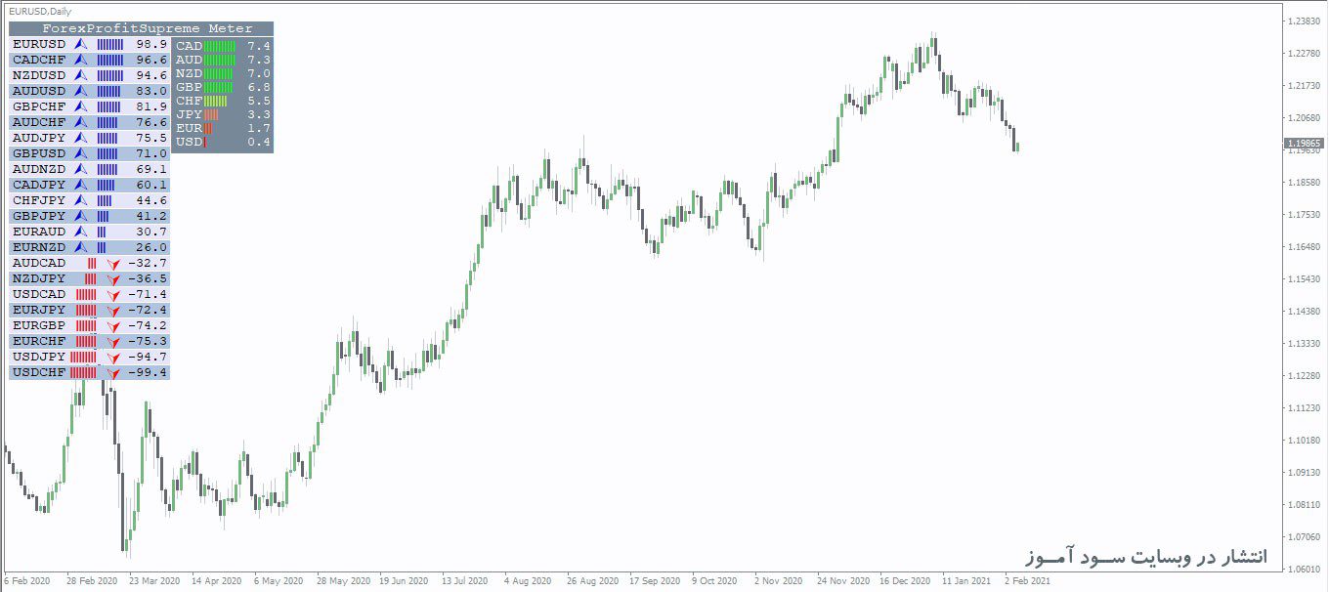Click the blue arrow icon for GBPUSD
Screen dimensions: 1329x592
click(x=81, y=153)
